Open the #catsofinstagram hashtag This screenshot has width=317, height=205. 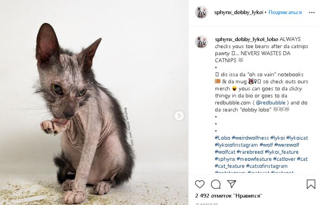click(x=267, y=166)
